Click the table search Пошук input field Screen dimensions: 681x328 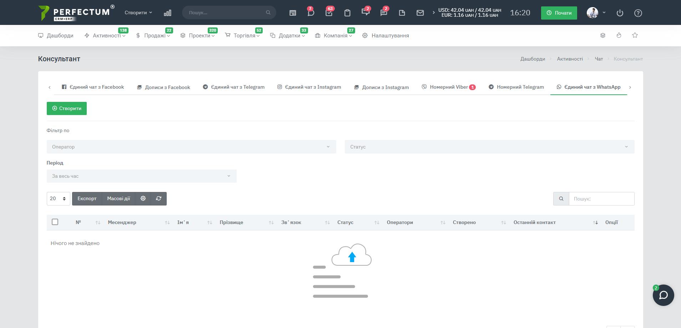tap(601, 199)
